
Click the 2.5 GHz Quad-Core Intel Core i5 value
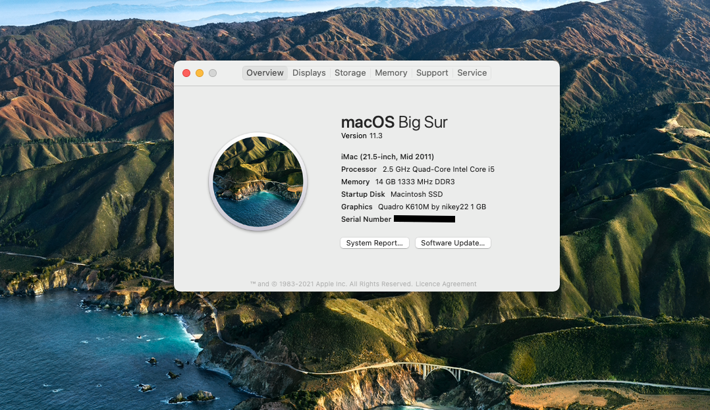(439, 169)
